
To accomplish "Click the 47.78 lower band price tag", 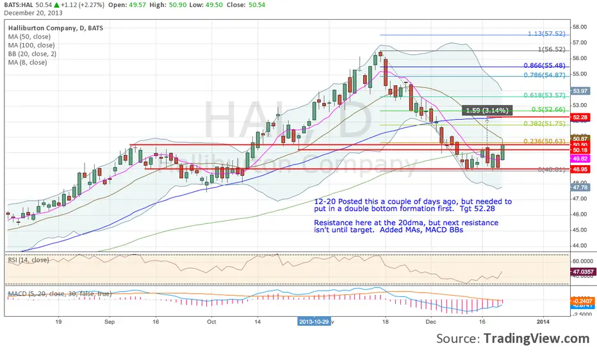I will (x=580, y=188).
